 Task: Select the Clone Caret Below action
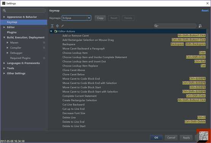(x=74, y=74)
